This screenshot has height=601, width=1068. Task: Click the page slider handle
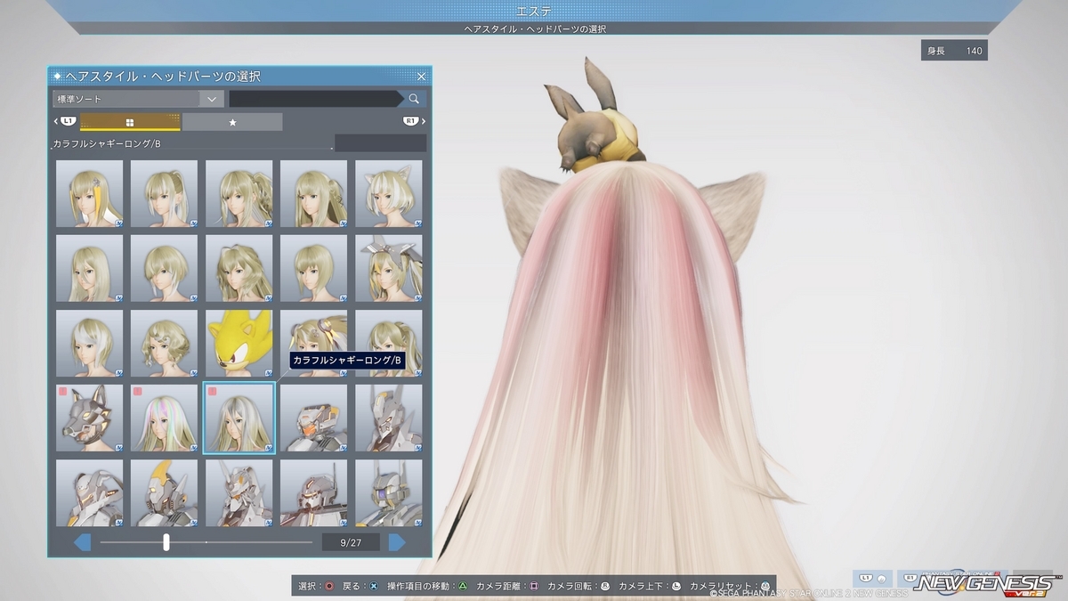[x=166, y=542]
